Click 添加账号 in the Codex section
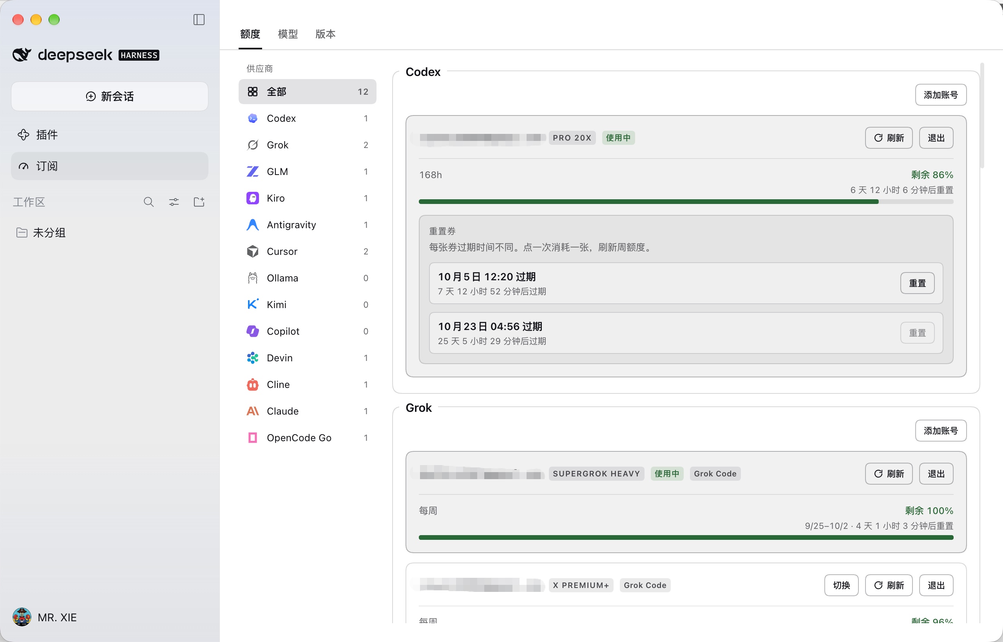1003x642 pixels. click(x=941, y=95)
